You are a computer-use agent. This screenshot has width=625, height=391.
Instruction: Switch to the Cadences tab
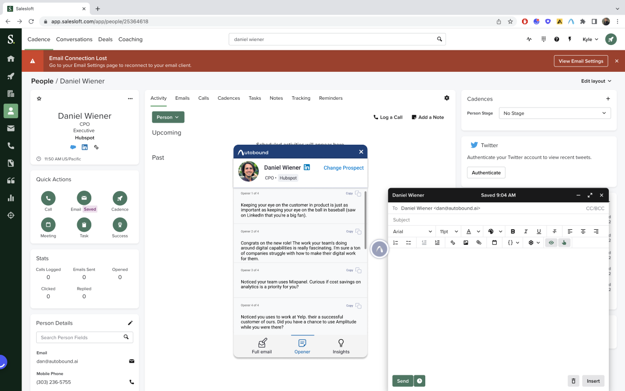[x=229, y=98]
